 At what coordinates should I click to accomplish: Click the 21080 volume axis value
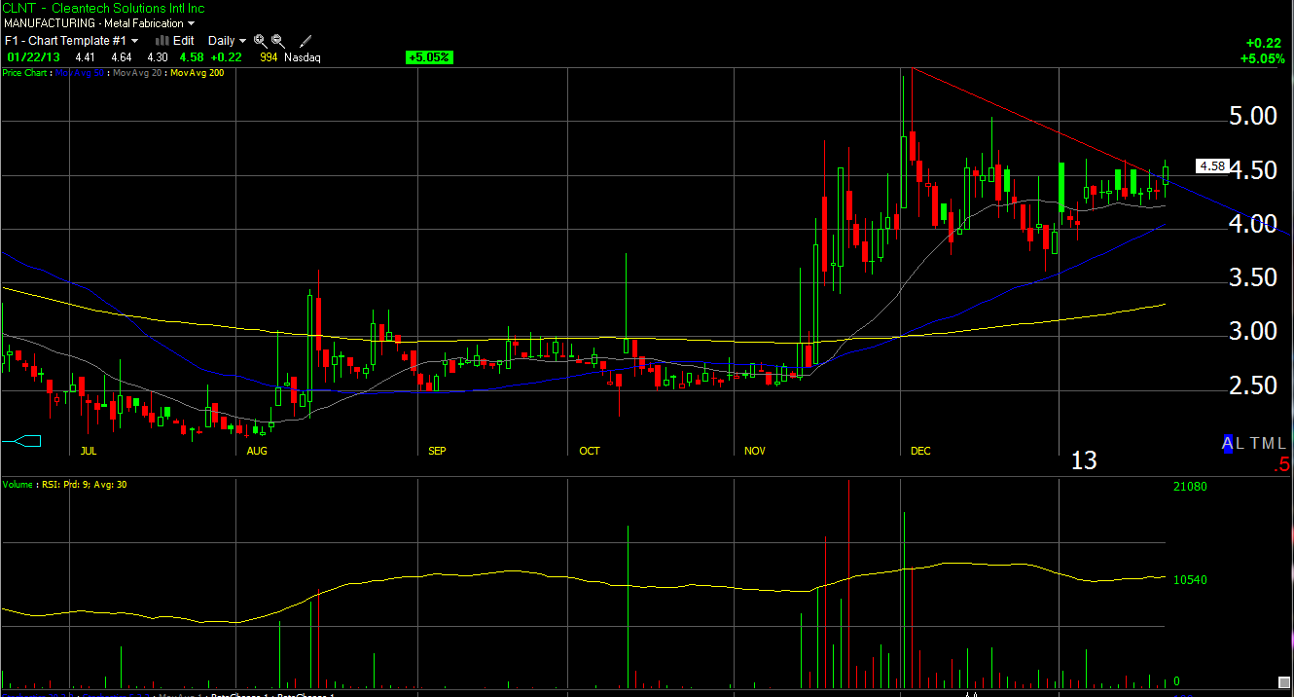click(x=1190, y=487)
